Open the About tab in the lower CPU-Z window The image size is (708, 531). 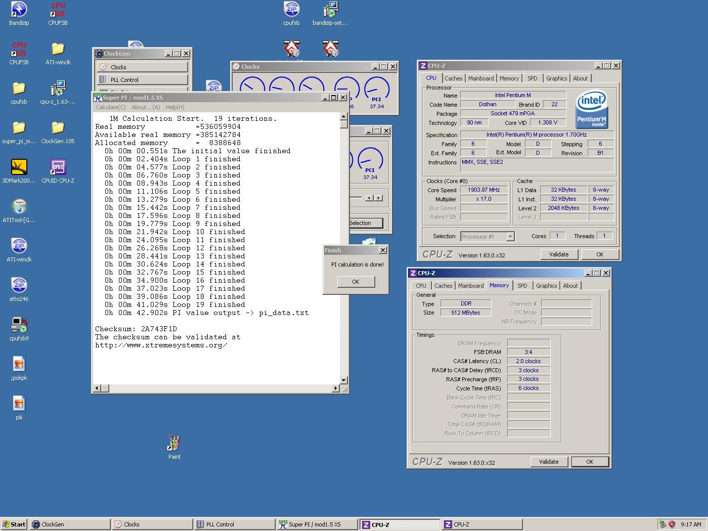click(x=570, y=286)
